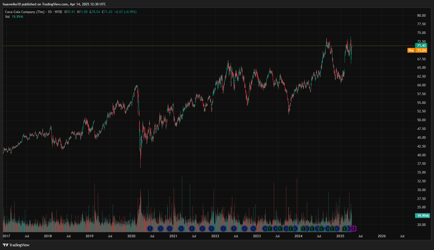Viewport: 434px width, 250px height.
Task: Click the green 71.43 current price label
Action: point(421,46)
